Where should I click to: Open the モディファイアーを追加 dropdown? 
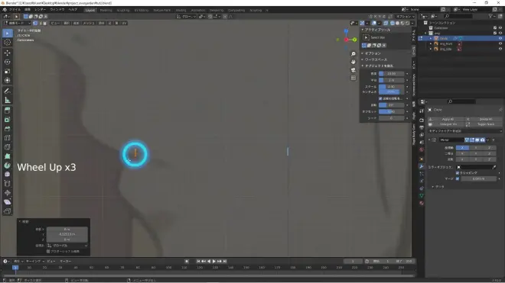click(x=464, y=131)
